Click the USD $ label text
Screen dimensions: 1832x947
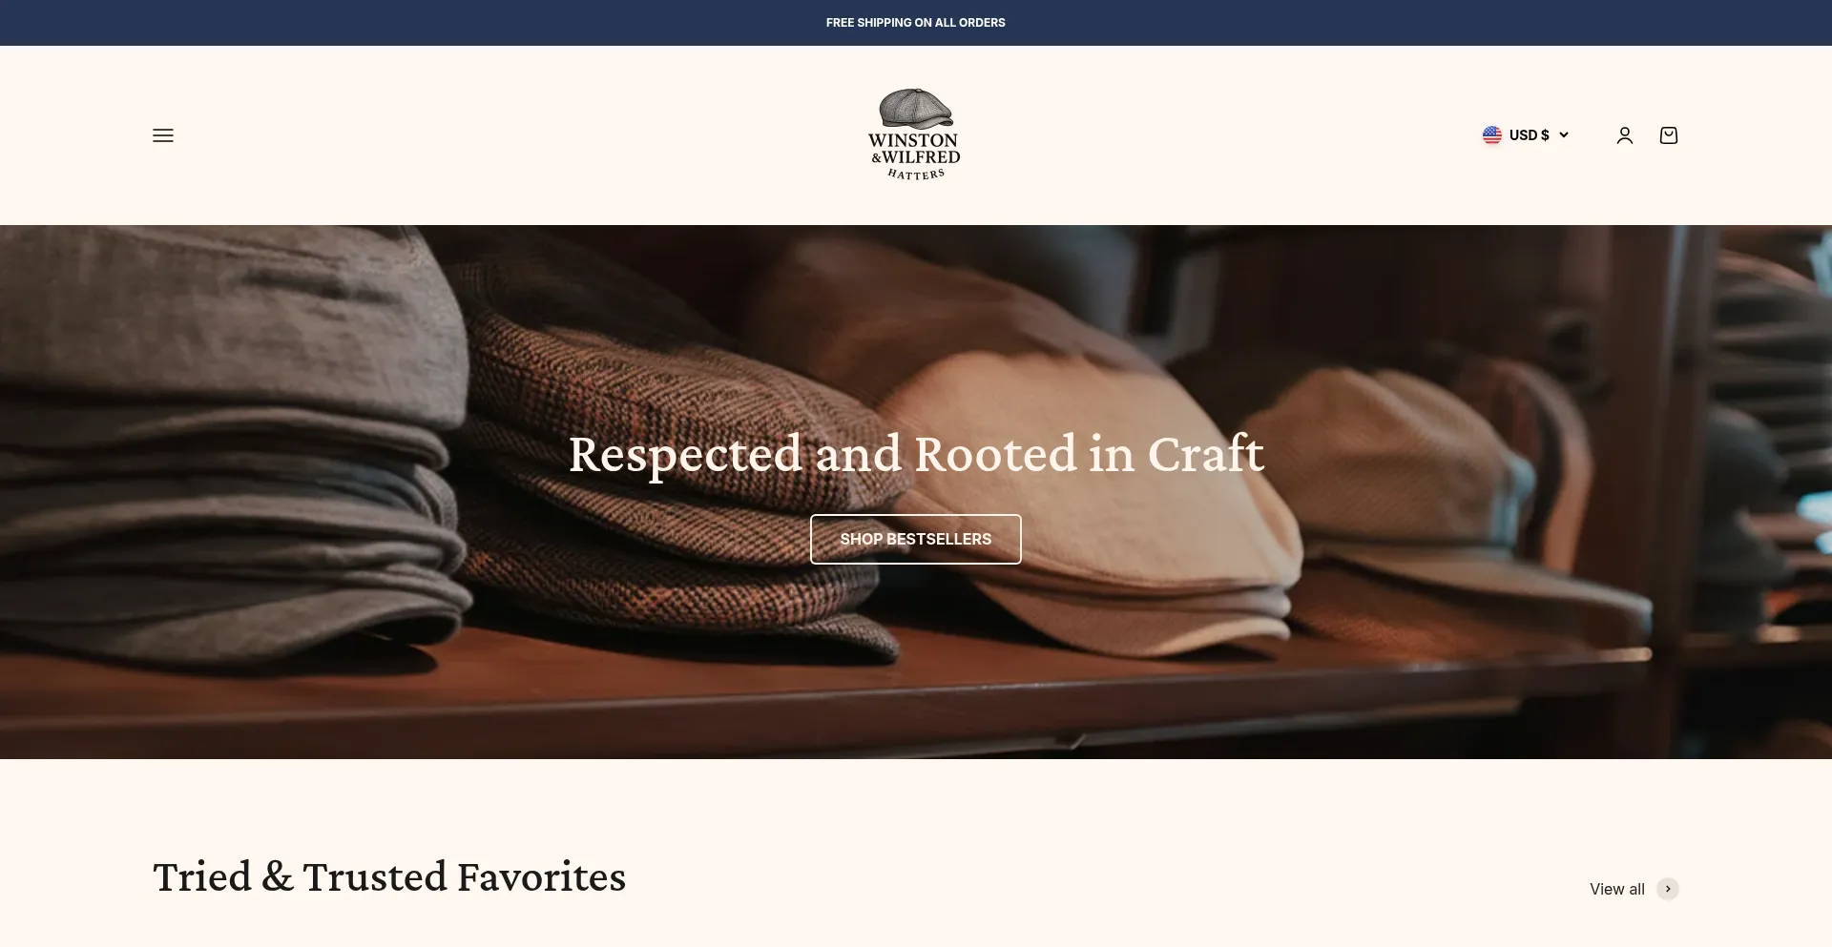tap(1529, 135)
